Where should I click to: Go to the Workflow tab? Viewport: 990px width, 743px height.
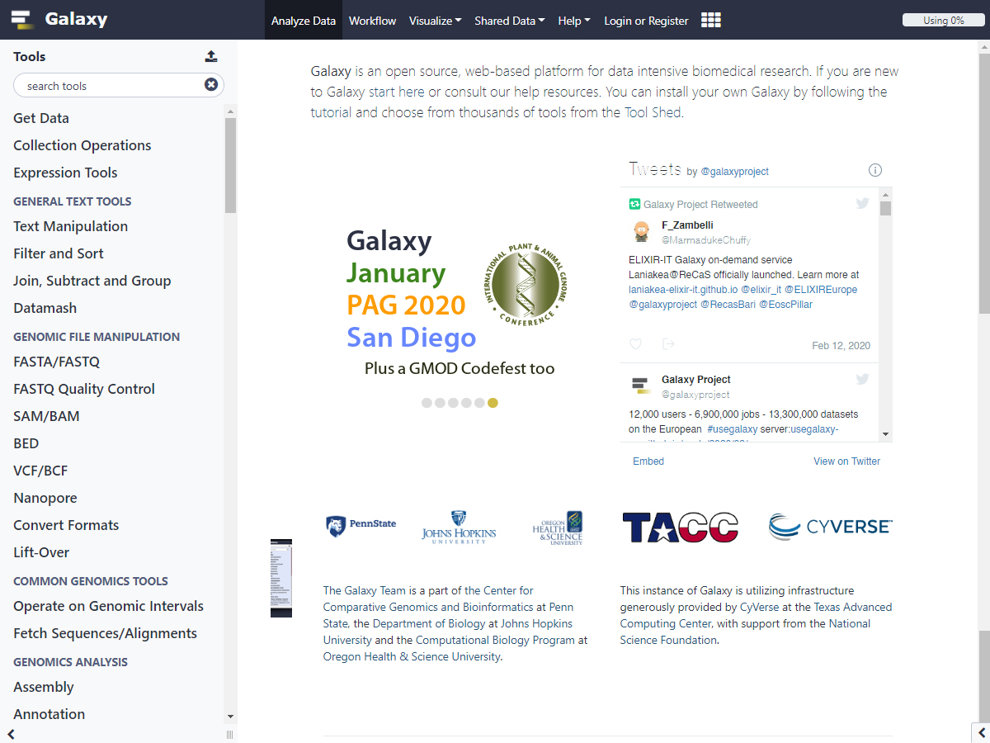[x=372, y=21]
